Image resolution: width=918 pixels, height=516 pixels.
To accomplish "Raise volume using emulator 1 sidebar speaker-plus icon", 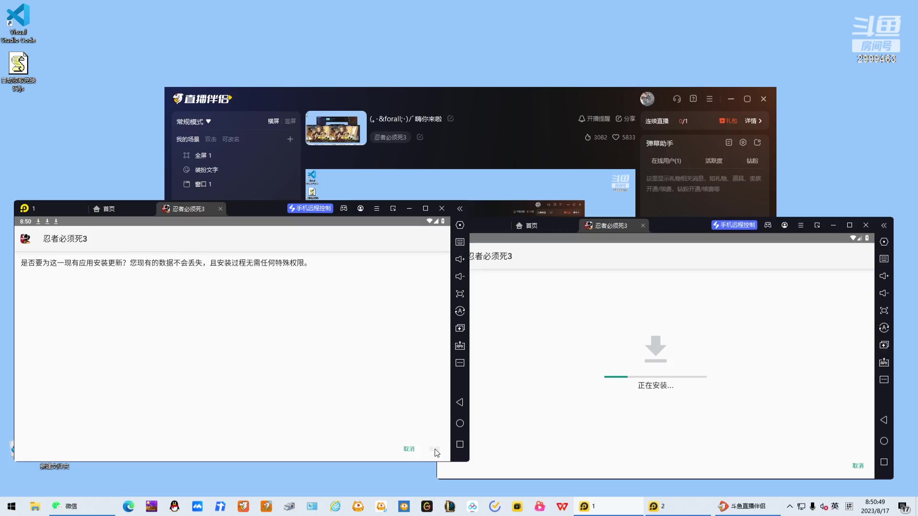I will coord(460,259).
